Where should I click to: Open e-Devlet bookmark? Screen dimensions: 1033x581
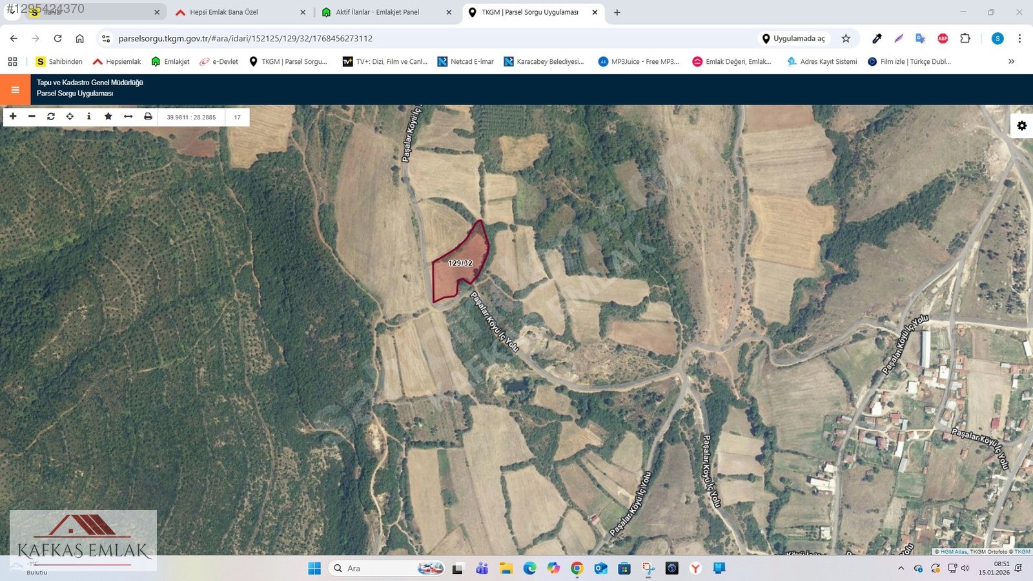[219, 61]
